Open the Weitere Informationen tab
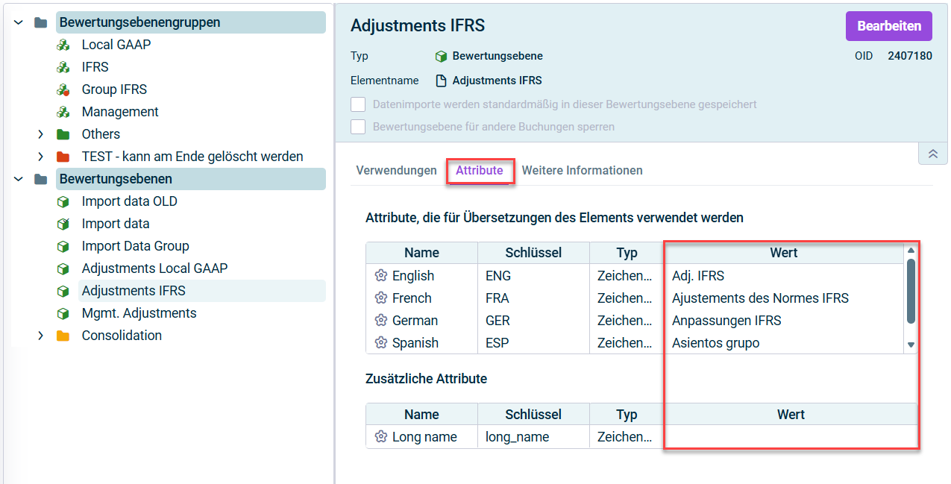951x484 pixels. coord(582,170)
